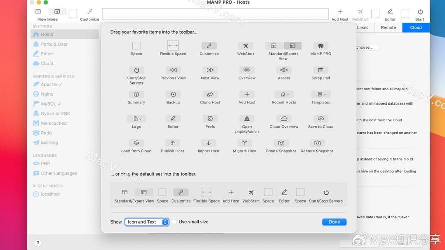Open Hosts in the settings sidebar
Screen dimensions: 445x250
coord(65,34)
